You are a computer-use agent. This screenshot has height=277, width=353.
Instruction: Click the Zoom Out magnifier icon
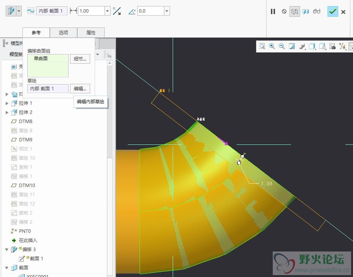pyautogui.click(x=281, y=46)
